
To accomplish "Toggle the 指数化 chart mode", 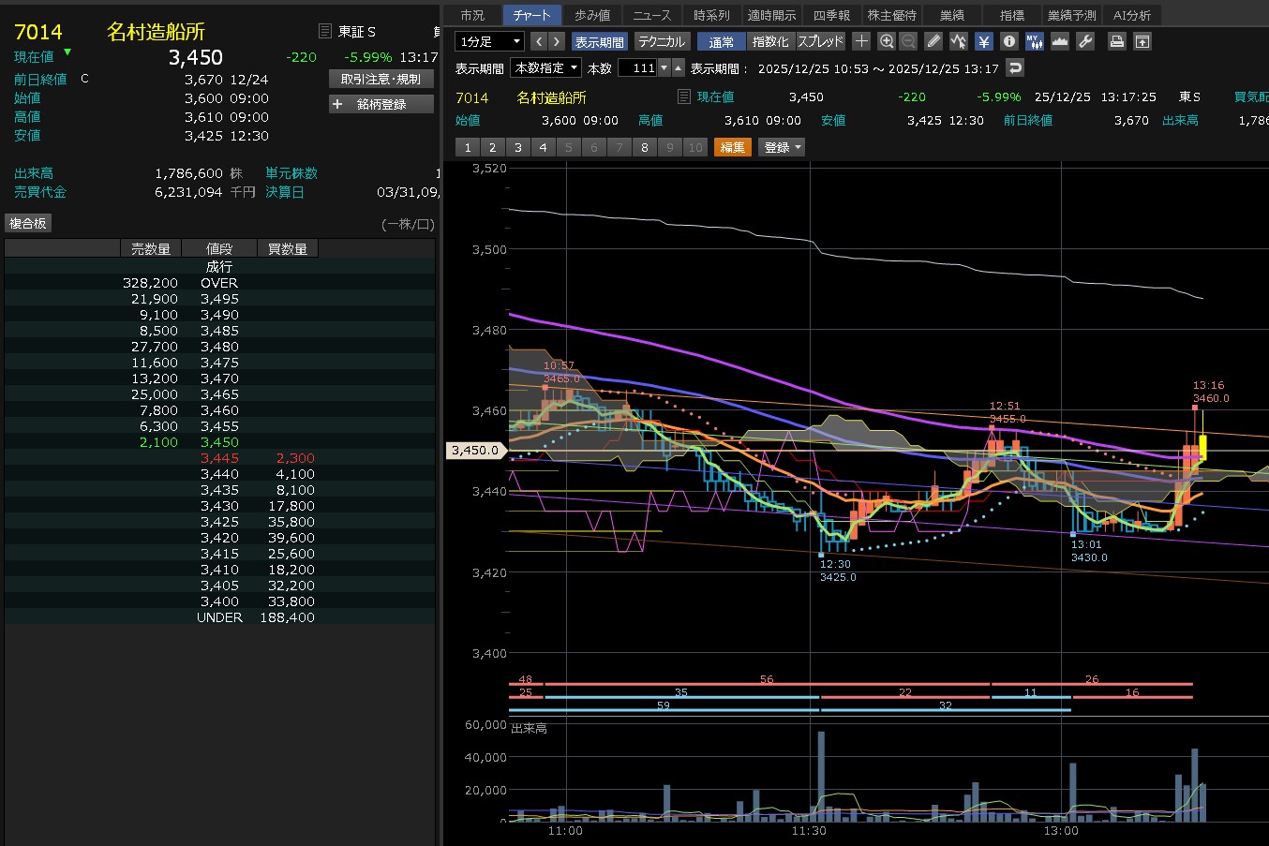I will point(770,41).
